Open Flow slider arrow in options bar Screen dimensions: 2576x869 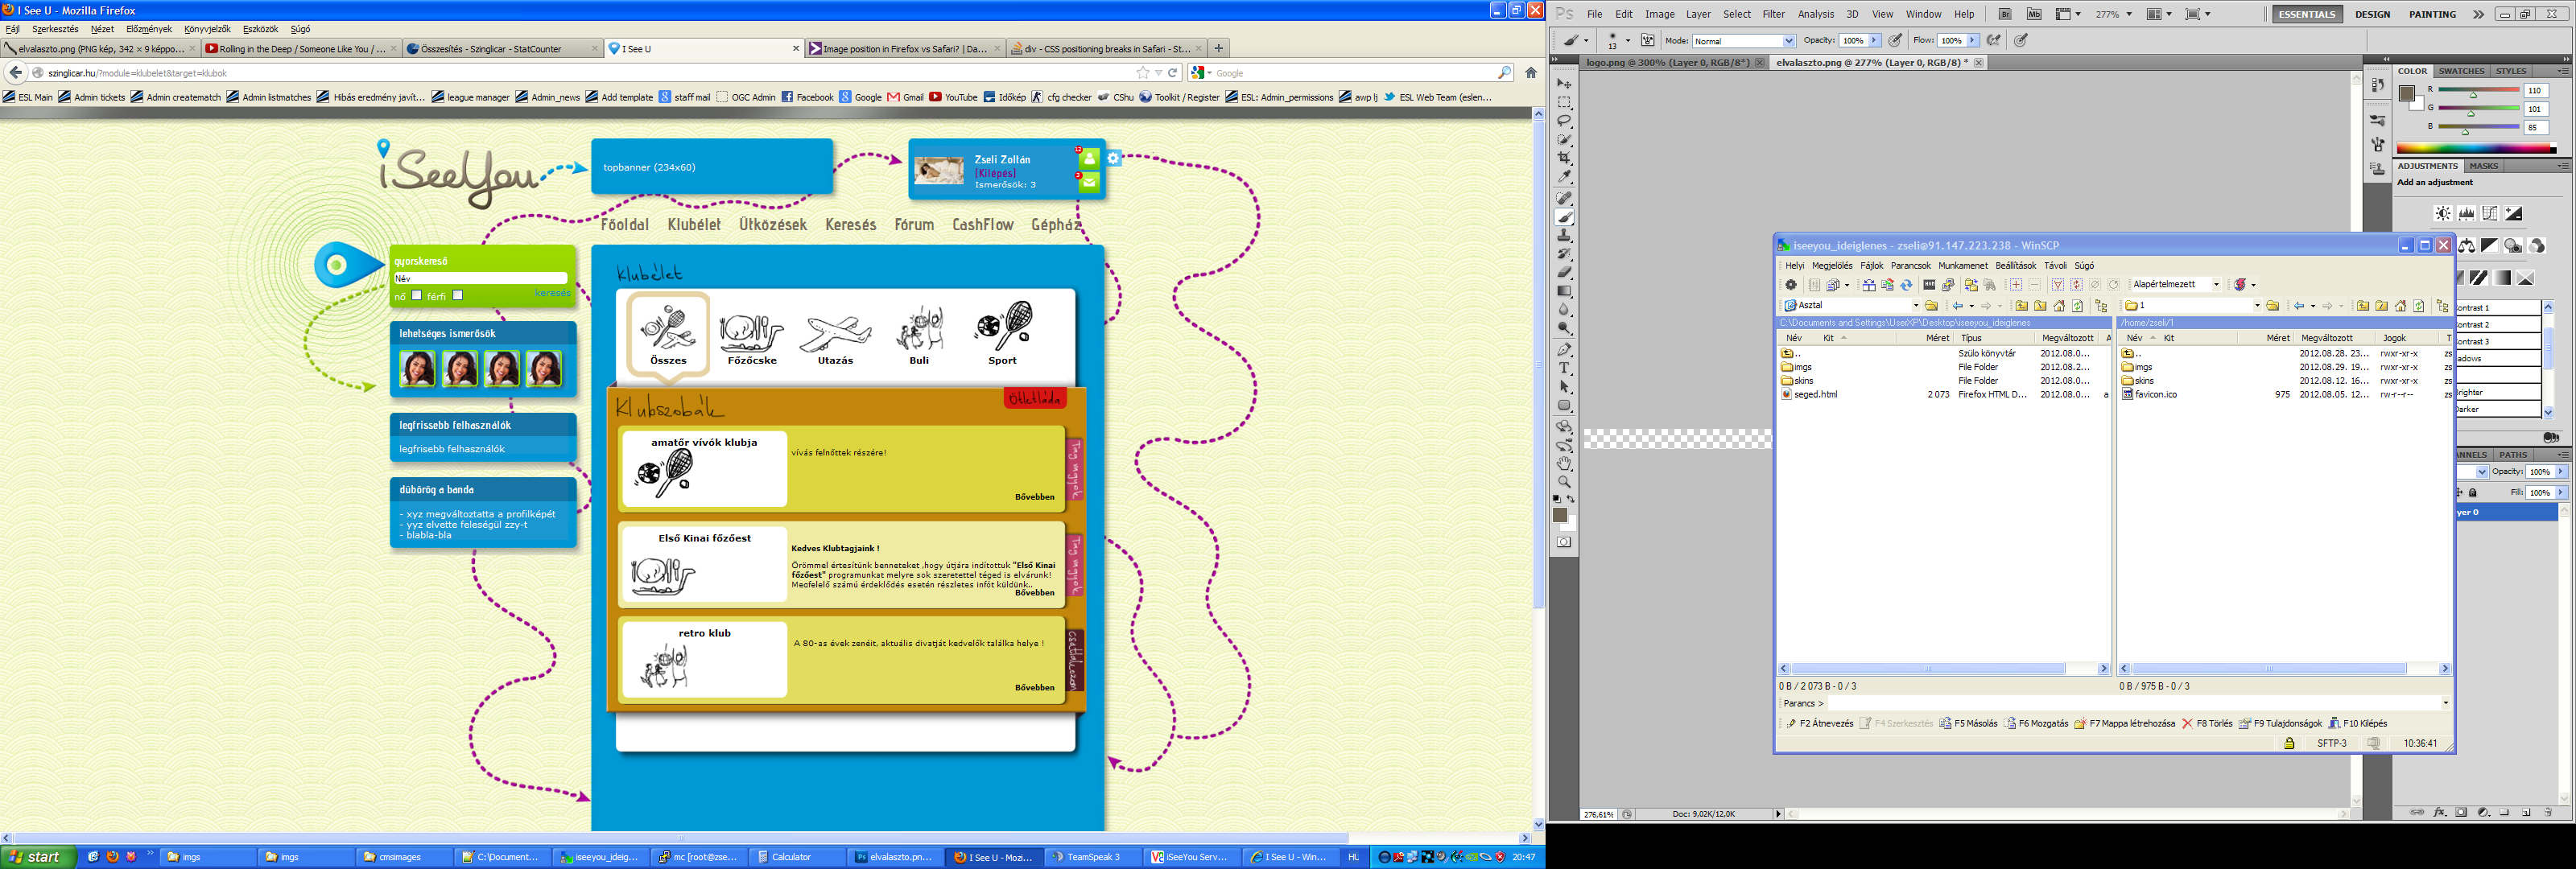point(1972,41)
